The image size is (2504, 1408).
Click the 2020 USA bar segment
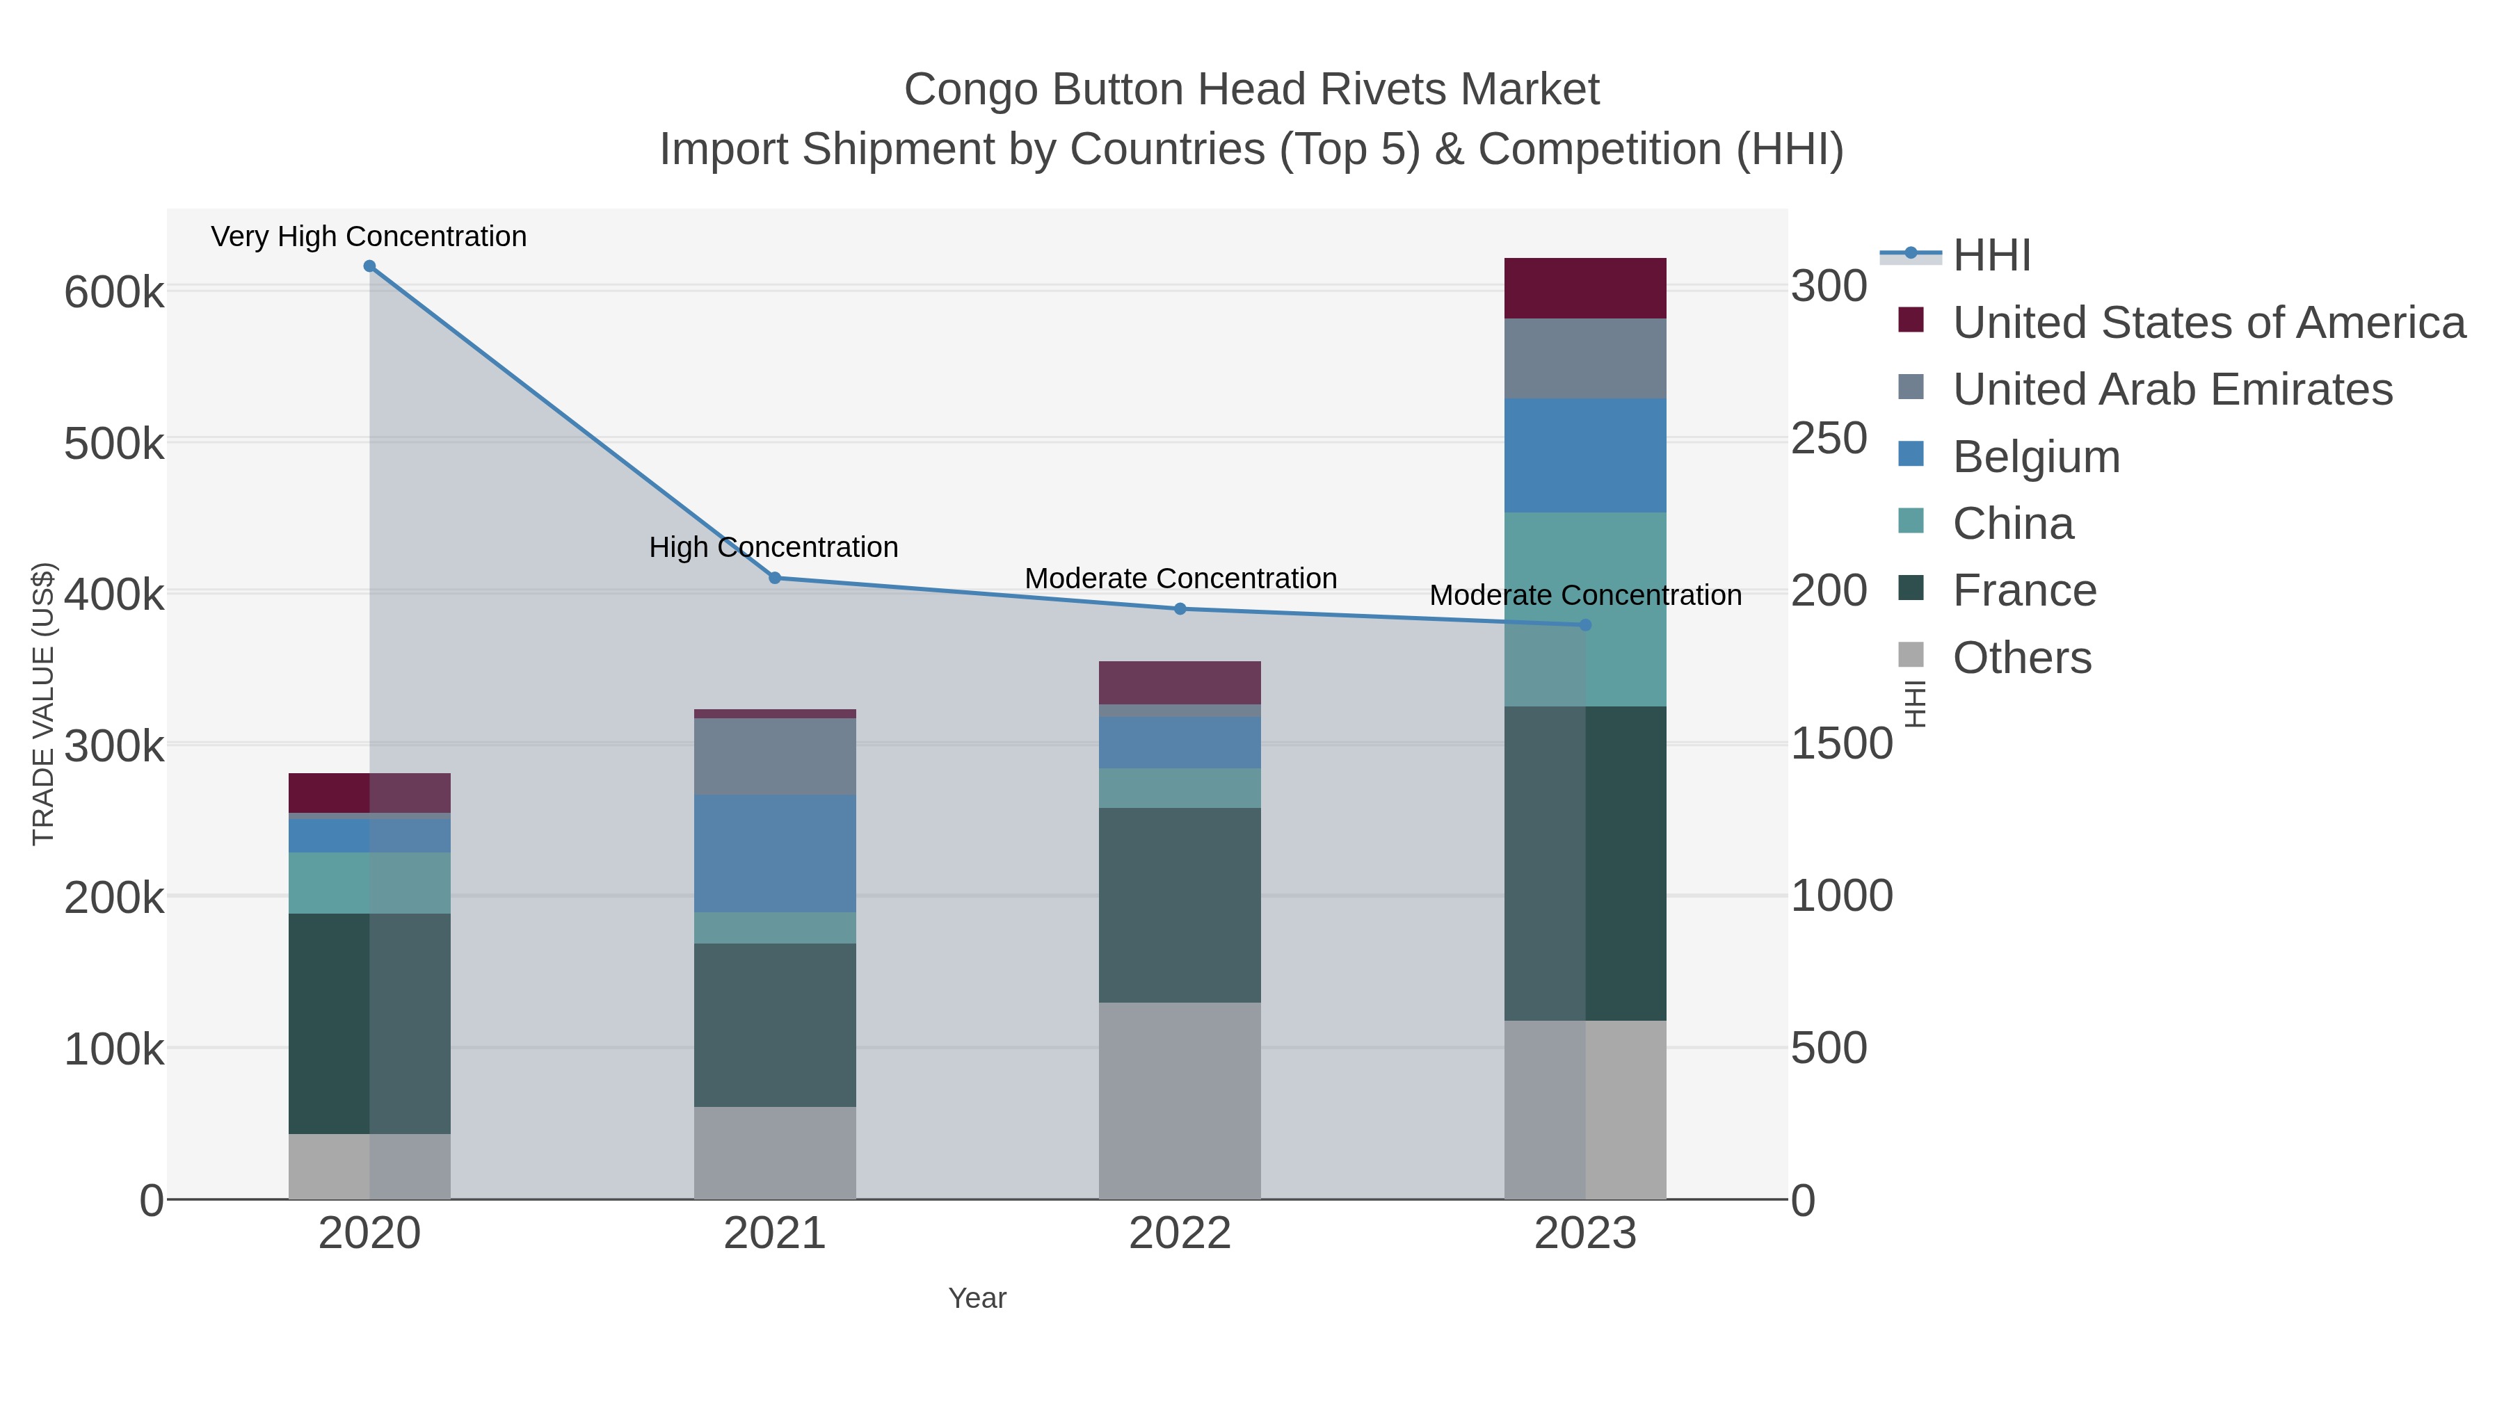(x=369, y=793)
